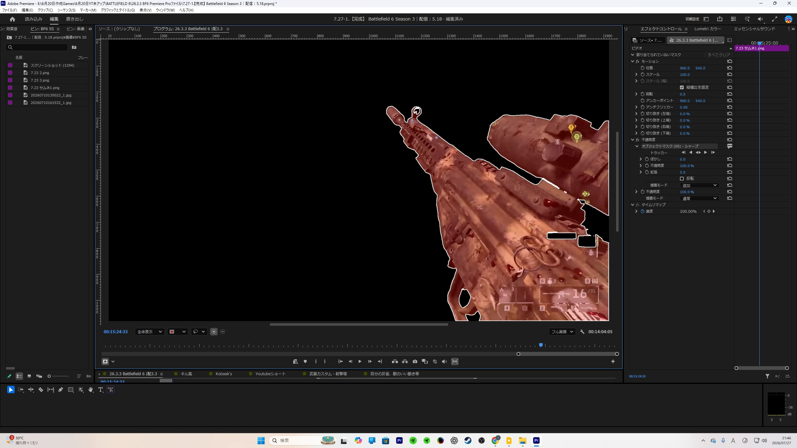797x448 pixels.
Task: Toggle Anchor Point stopwatch animation
Action: pyautogui.click(x=643, y=100)
